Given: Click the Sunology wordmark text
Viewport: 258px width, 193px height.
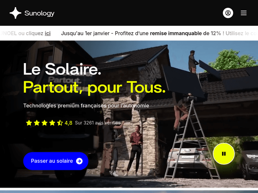Looking at the screenshot, I should [x=40, y=13].
